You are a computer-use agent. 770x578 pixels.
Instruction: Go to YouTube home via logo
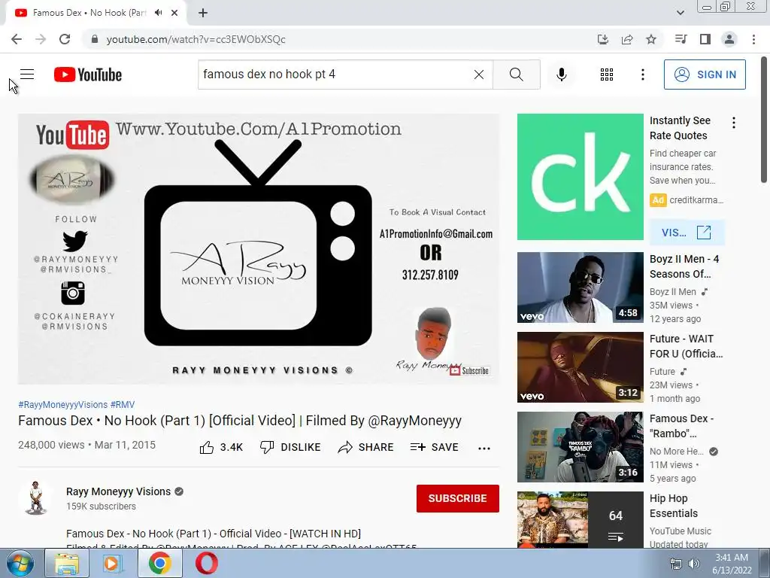[88, 75]
